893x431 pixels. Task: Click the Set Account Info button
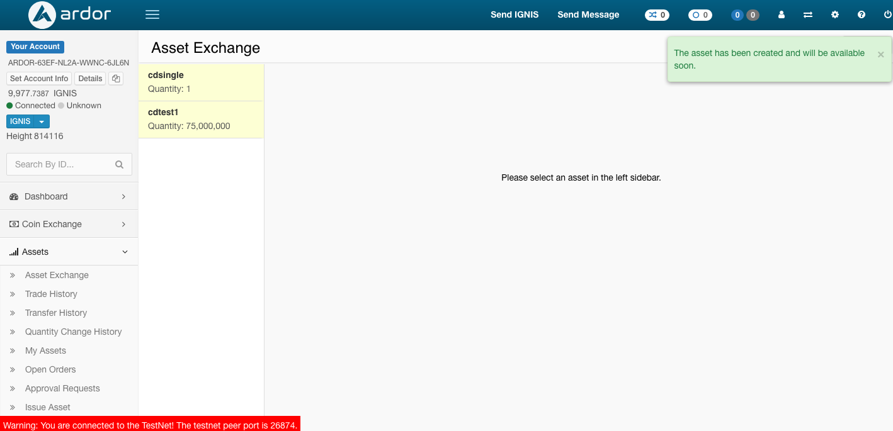coord(39,79)
